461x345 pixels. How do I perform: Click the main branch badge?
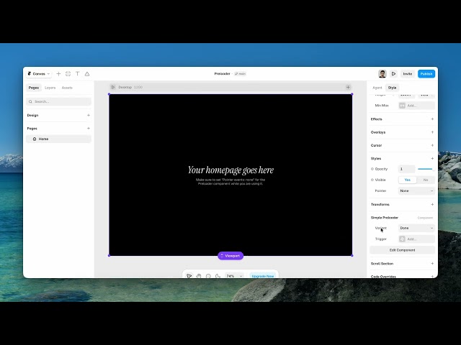click(x=240, y=73)
